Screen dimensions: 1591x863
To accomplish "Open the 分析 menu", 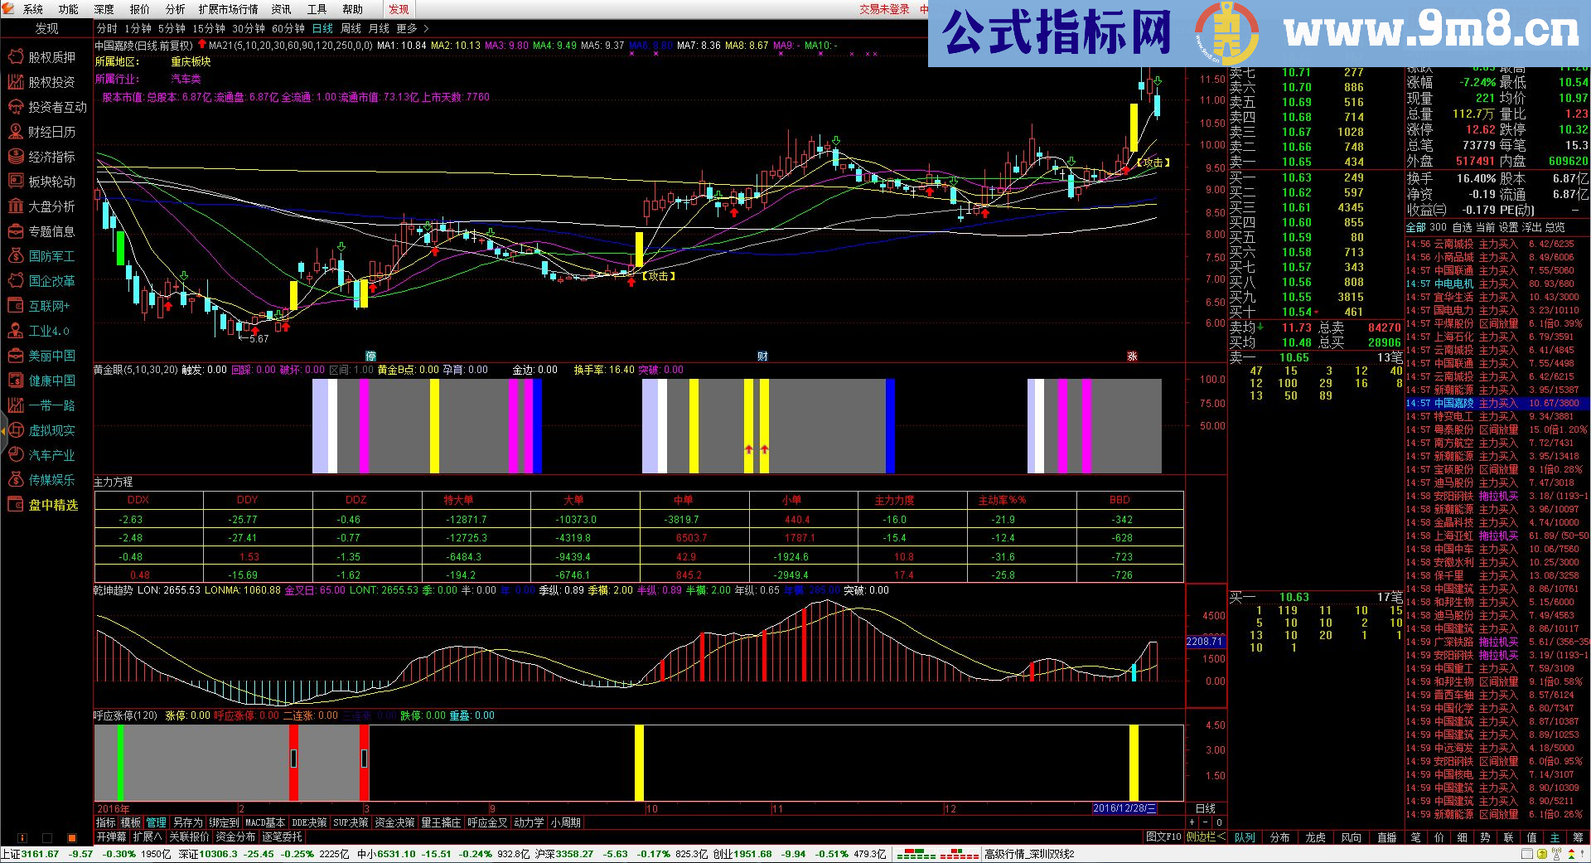I will tap(175, 9).
